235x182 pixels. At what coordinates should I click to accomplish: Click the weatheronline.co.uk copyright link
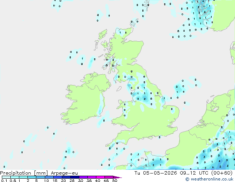tap(209, 179)
